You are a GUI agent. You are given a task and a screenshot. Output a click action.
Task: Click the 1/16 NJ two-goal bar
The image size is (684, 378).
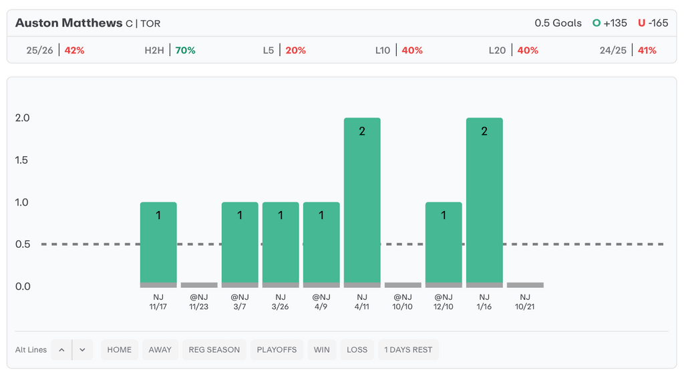pos(484,200)
